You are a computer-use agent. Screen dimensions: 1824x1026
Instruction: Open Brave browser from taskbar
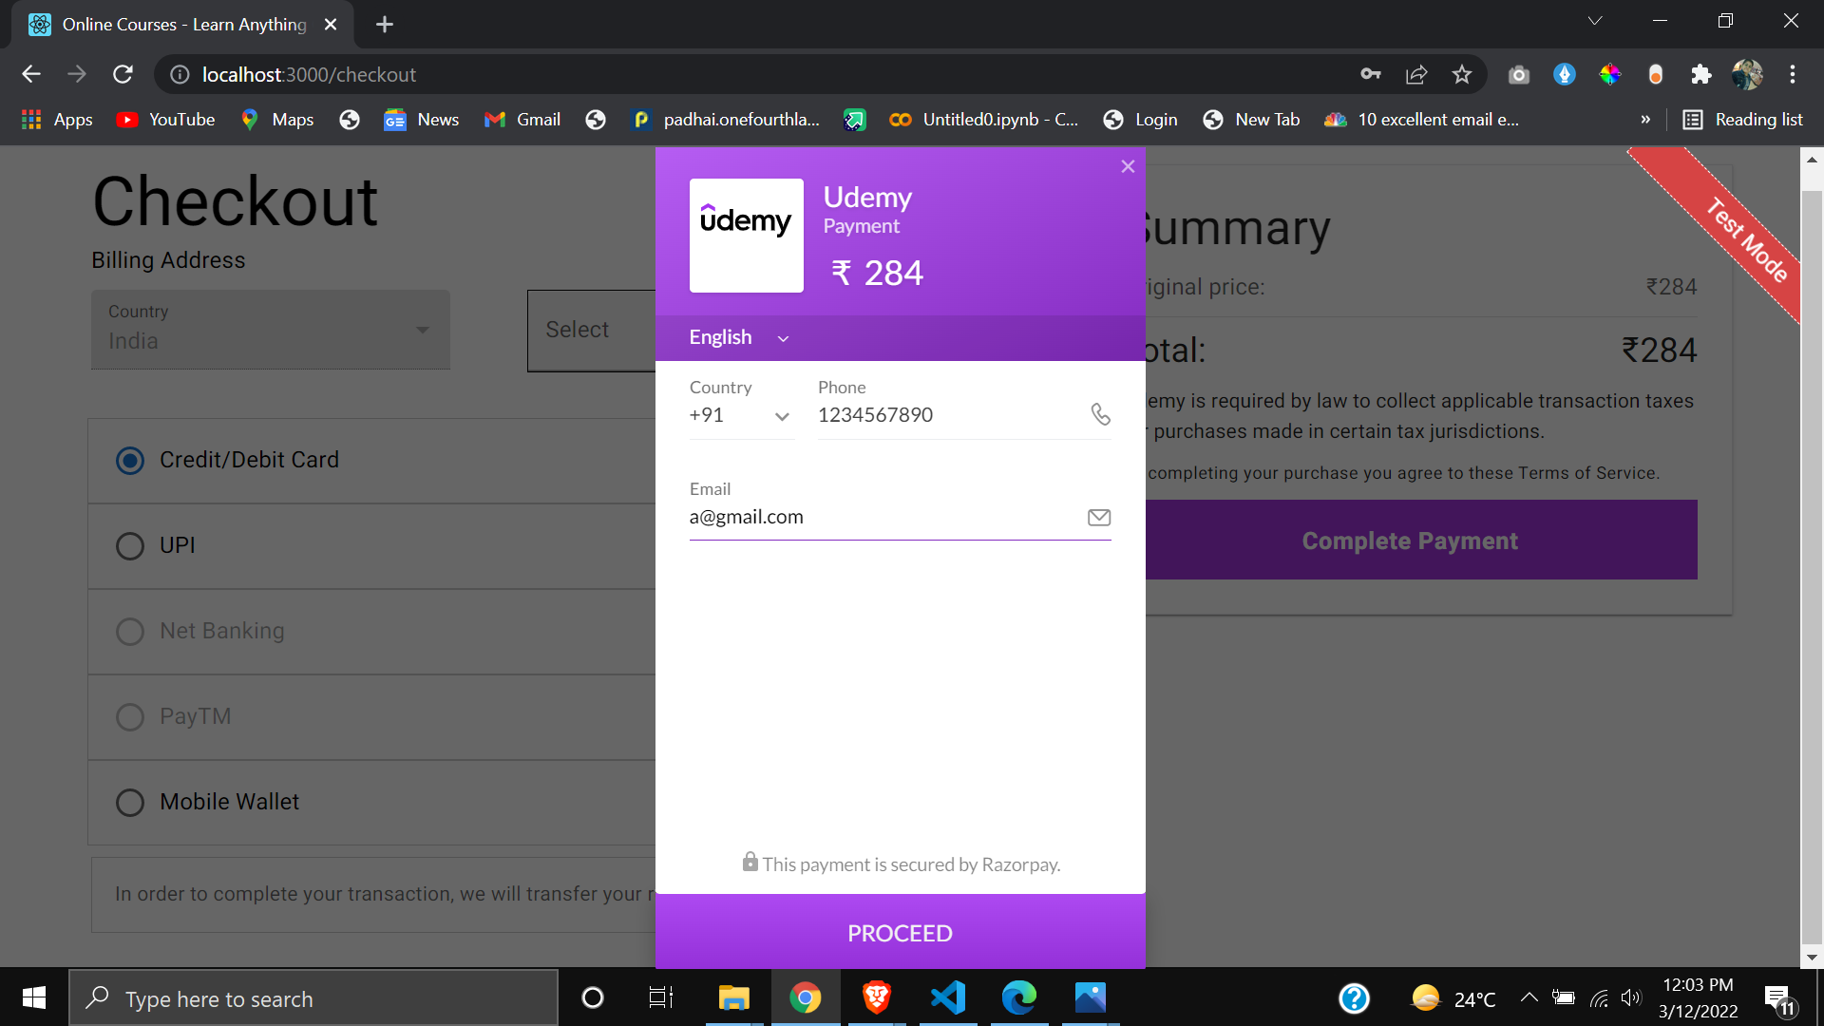876,997
